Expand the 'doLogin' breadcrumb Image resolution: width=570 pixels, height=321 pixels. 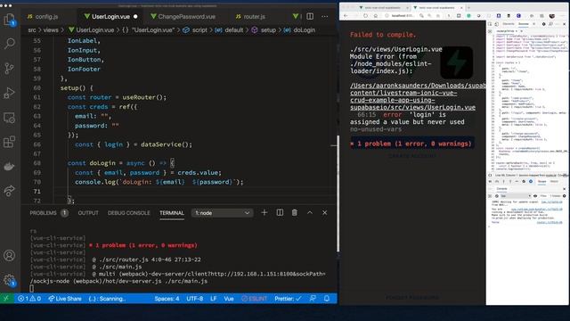point(305,29)
